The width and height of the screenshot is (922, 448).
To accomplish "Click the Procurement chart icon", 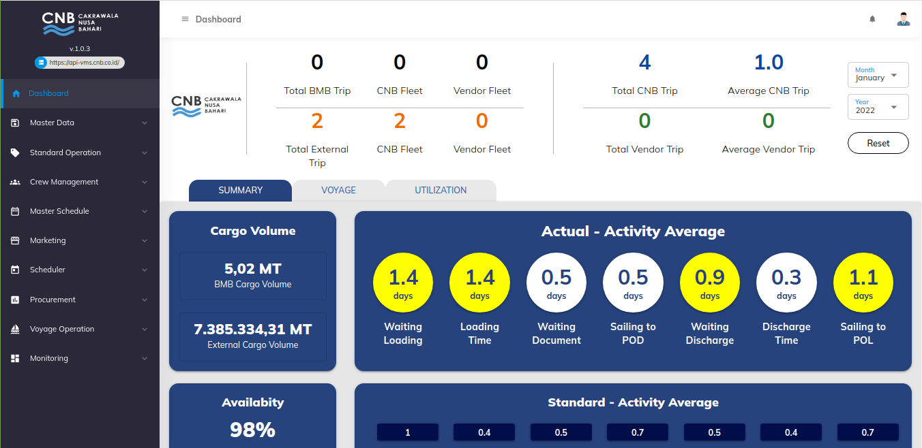I will pos(15,300).
